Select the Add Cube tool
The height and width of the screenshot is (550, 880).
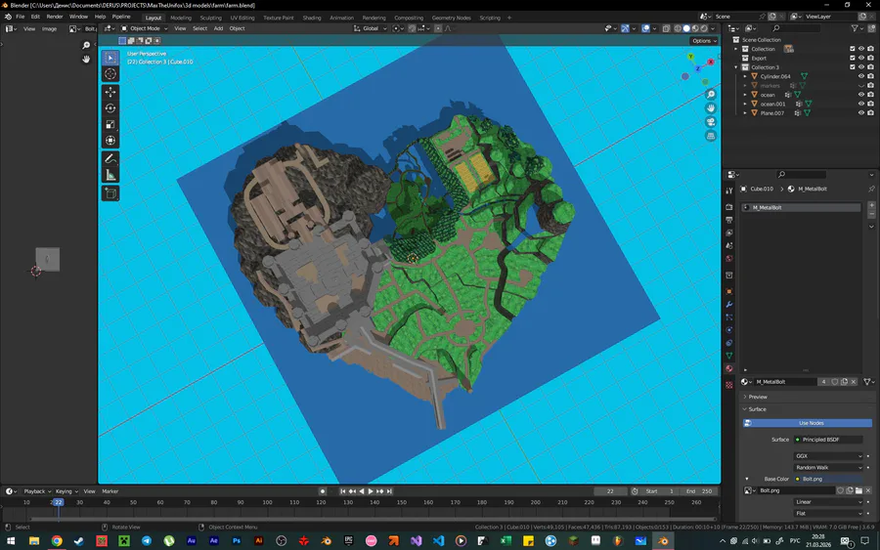tap(110, 194)
